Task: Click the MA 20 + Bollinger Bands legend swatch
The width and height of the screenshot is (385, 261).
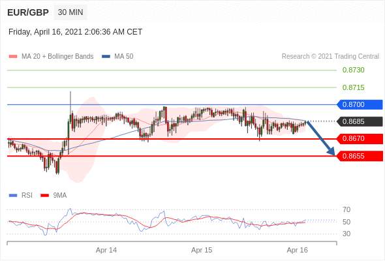Action: point(13,57)
